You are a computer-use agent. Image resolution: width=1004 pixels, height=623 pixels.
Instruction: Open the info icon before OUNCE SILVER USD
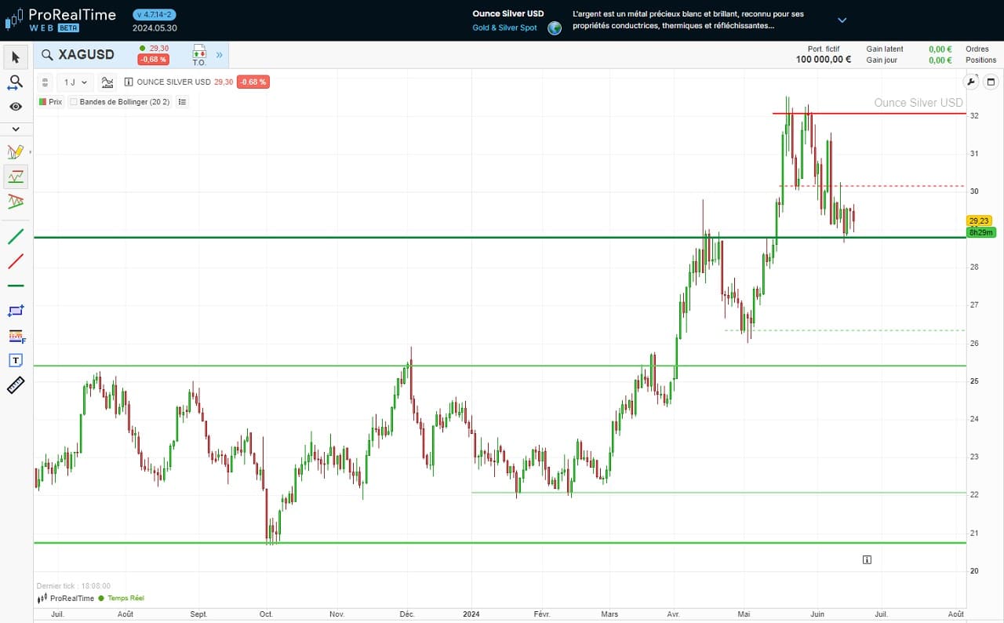(x=129, y=82)
